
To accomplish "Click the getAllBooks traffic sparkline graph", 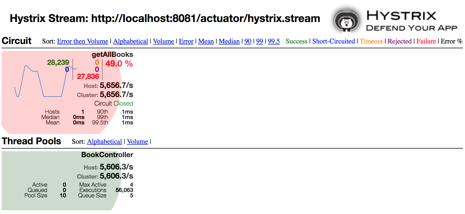I will [x=45, y=81].
